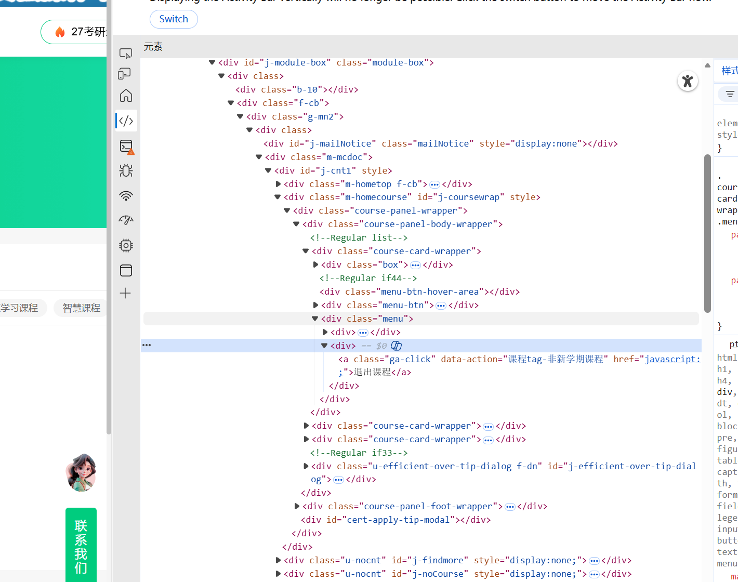Open accessibility tree view button
This screenshot has width=738, height=582.
688,81
